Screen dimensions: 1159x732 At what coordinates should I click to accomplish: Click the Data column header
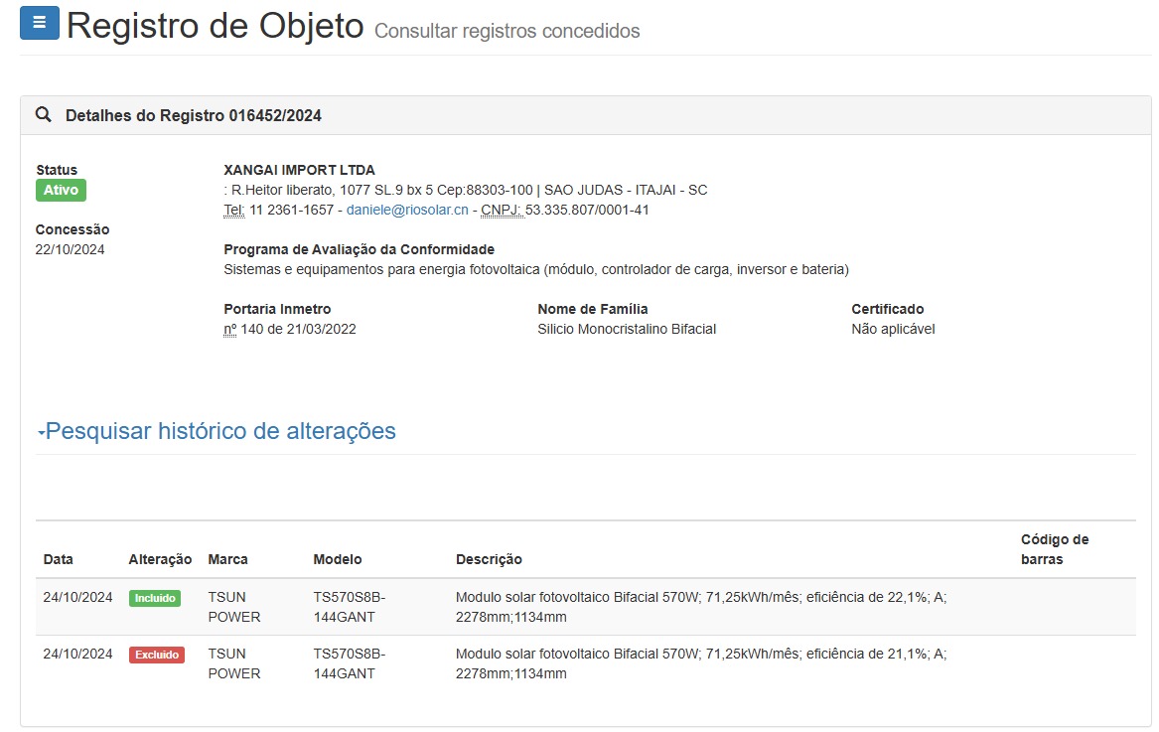pyautogui.click(x=59, y=560)
